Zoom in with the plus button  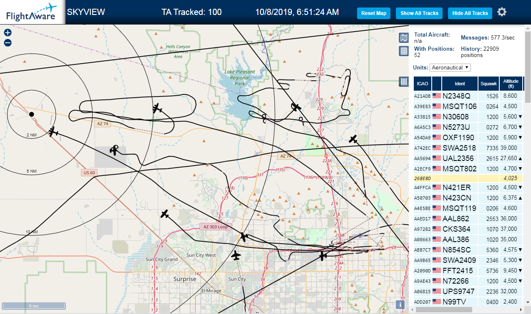(x=8, y=32)
